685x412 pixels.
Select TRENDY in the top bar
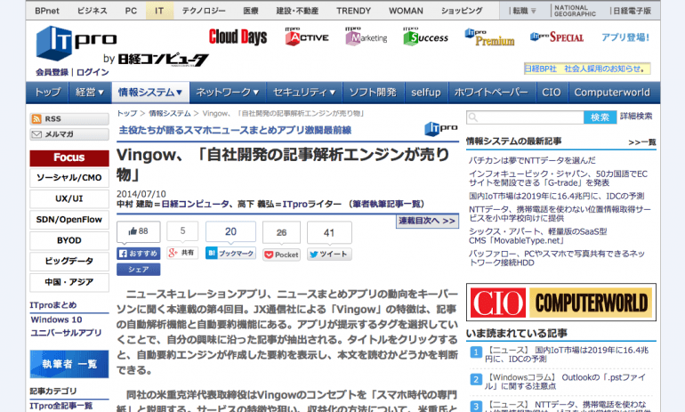click(x=353, y=11)
